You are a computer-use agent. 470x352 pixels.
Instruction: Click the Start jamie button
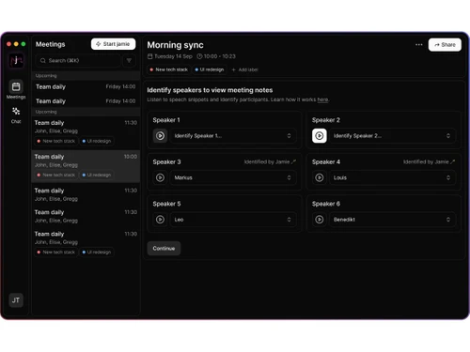tap(113, 44)
